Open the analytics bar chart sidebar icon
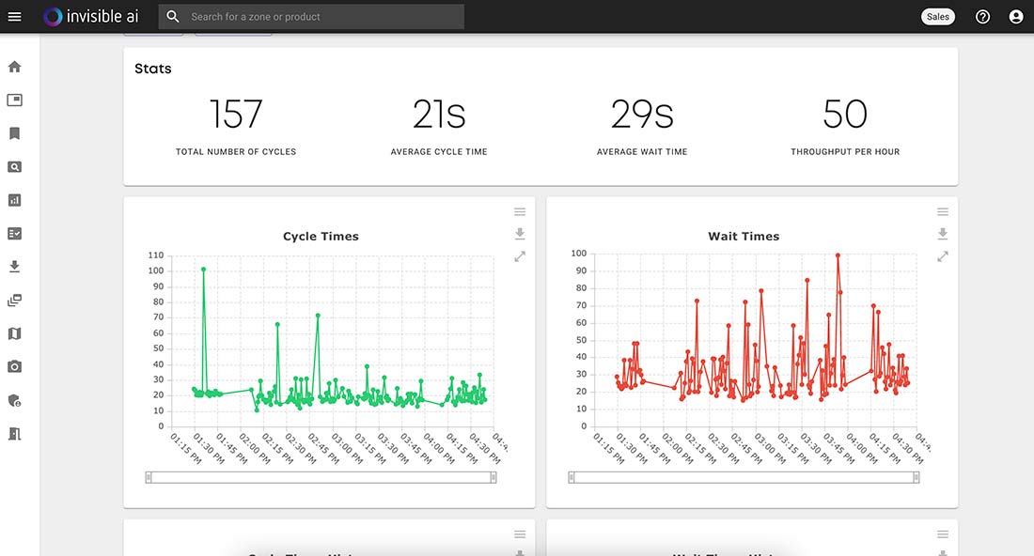This screenshot has width=1034, height=556. pos(14,200)
